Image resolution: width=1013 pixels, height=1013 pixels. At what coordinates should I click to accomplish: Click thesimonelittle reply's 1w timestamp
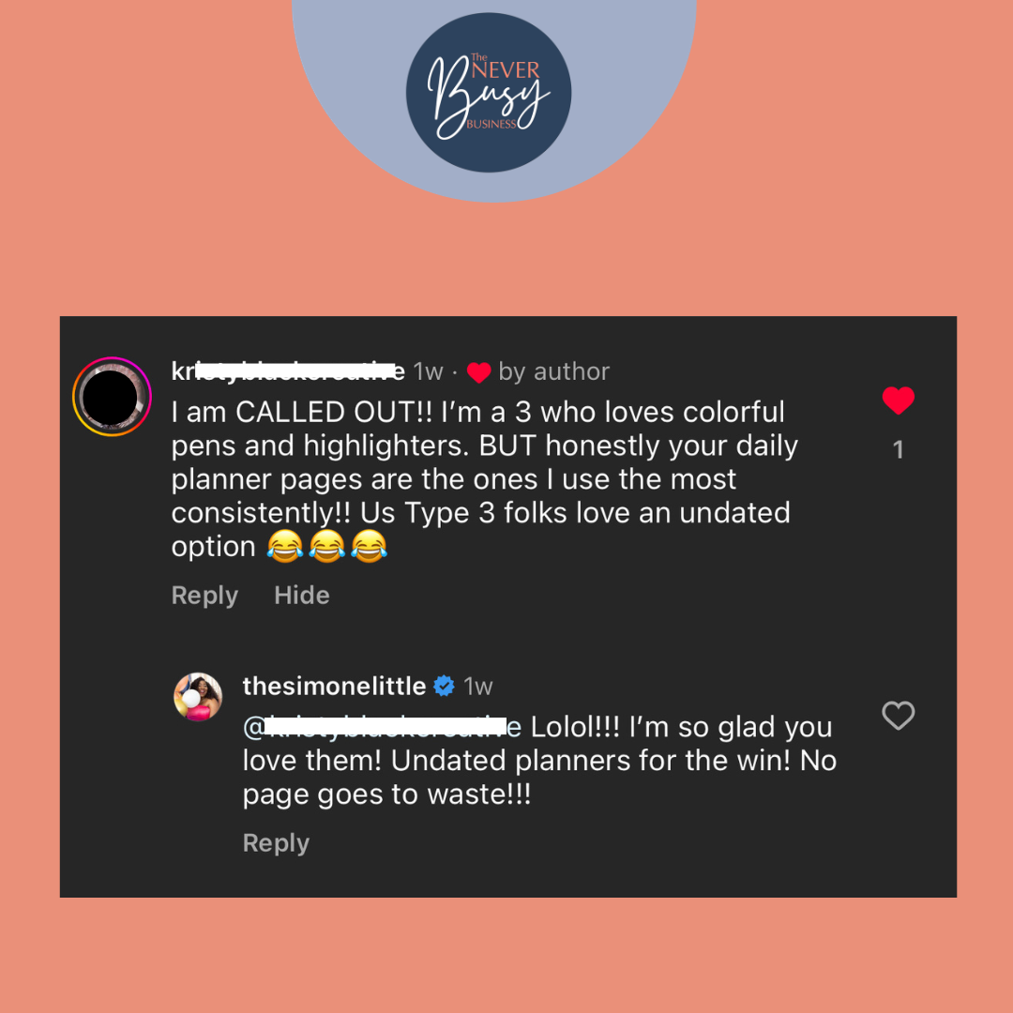pos(478,687)
